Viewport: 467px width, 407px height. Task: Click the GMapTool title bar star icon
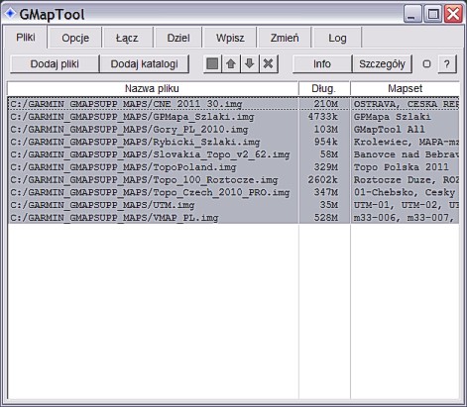(10, 13)
